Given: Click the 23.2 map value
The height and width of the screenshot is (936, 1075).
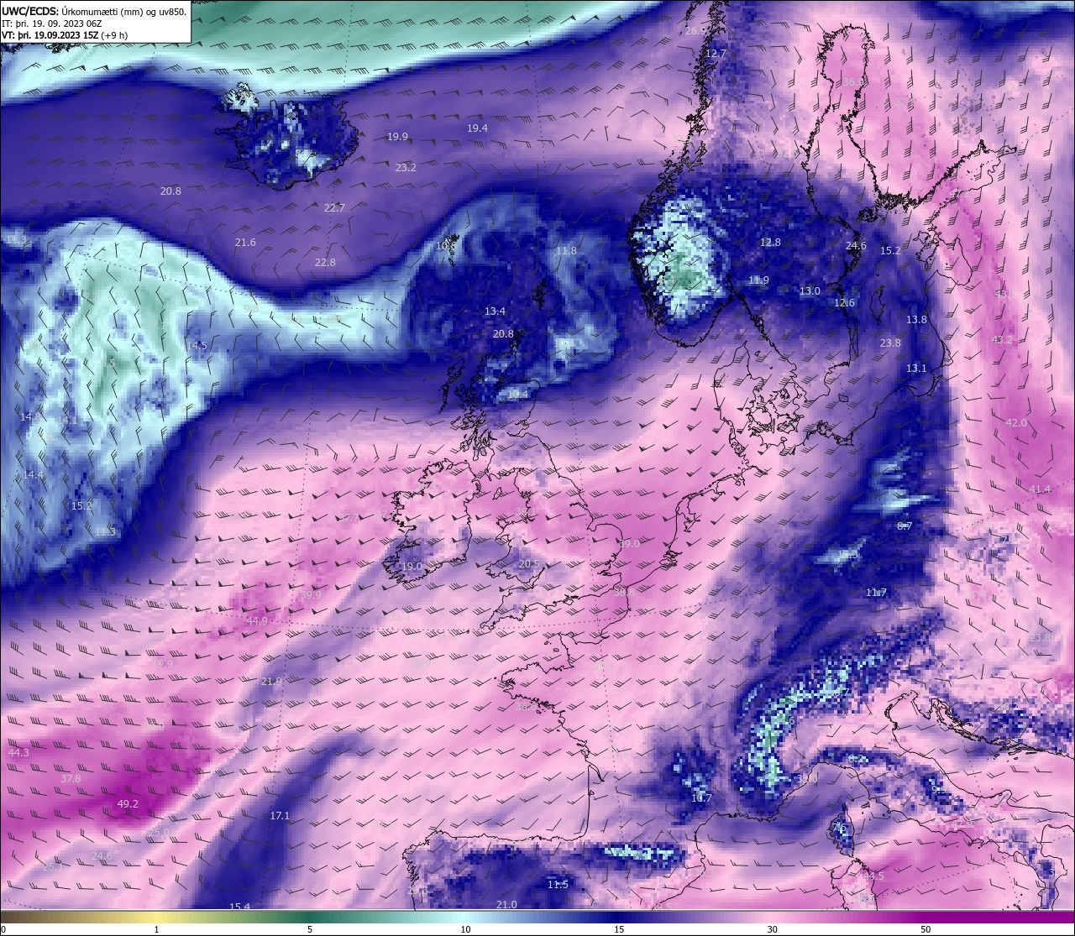Looking at the screenshot, I should pos(406,167).
